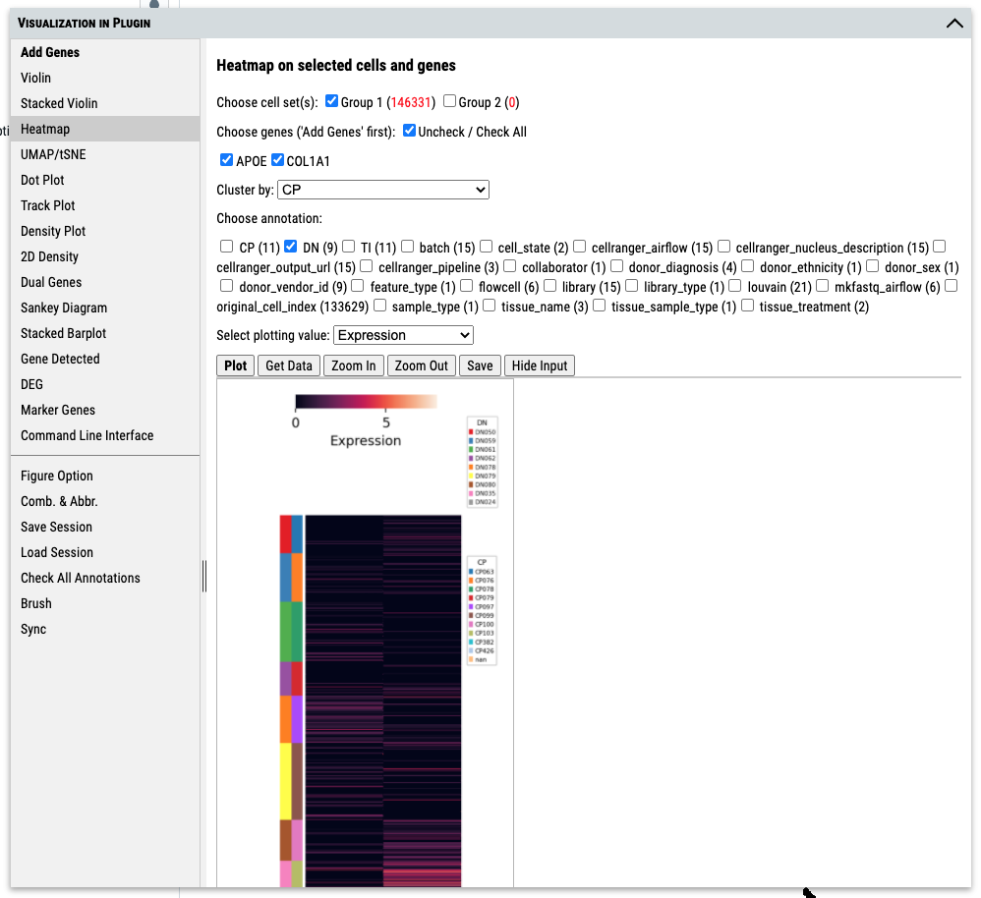Open the Select plotting value dropdown
981x898 pixels.
(403, 335)
